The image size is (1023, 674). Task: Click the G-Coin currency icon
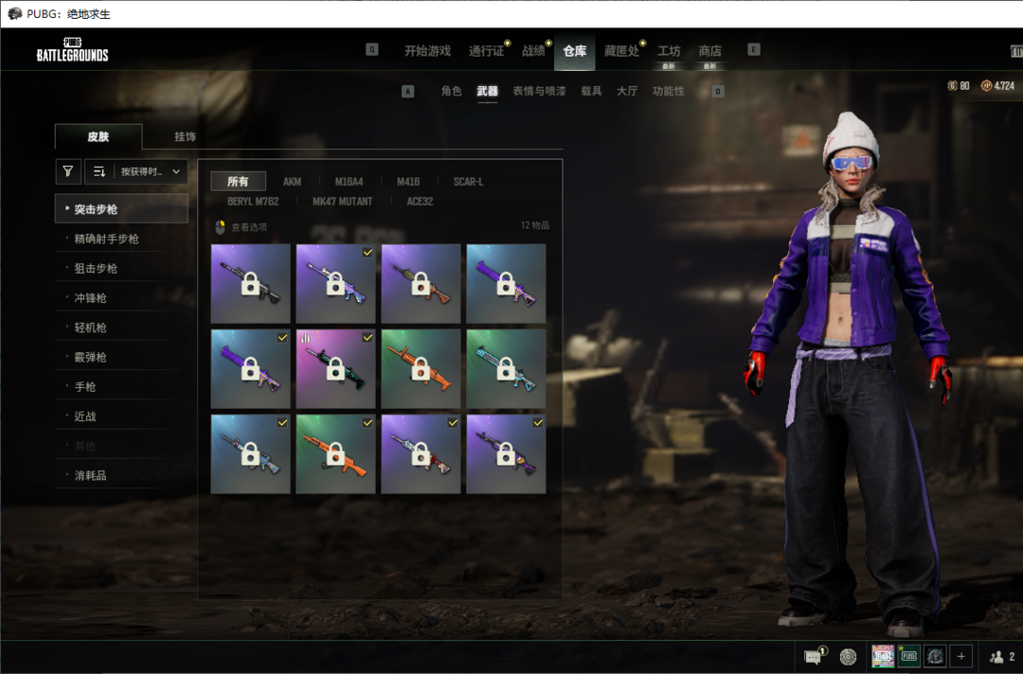[x=952, y=85]
